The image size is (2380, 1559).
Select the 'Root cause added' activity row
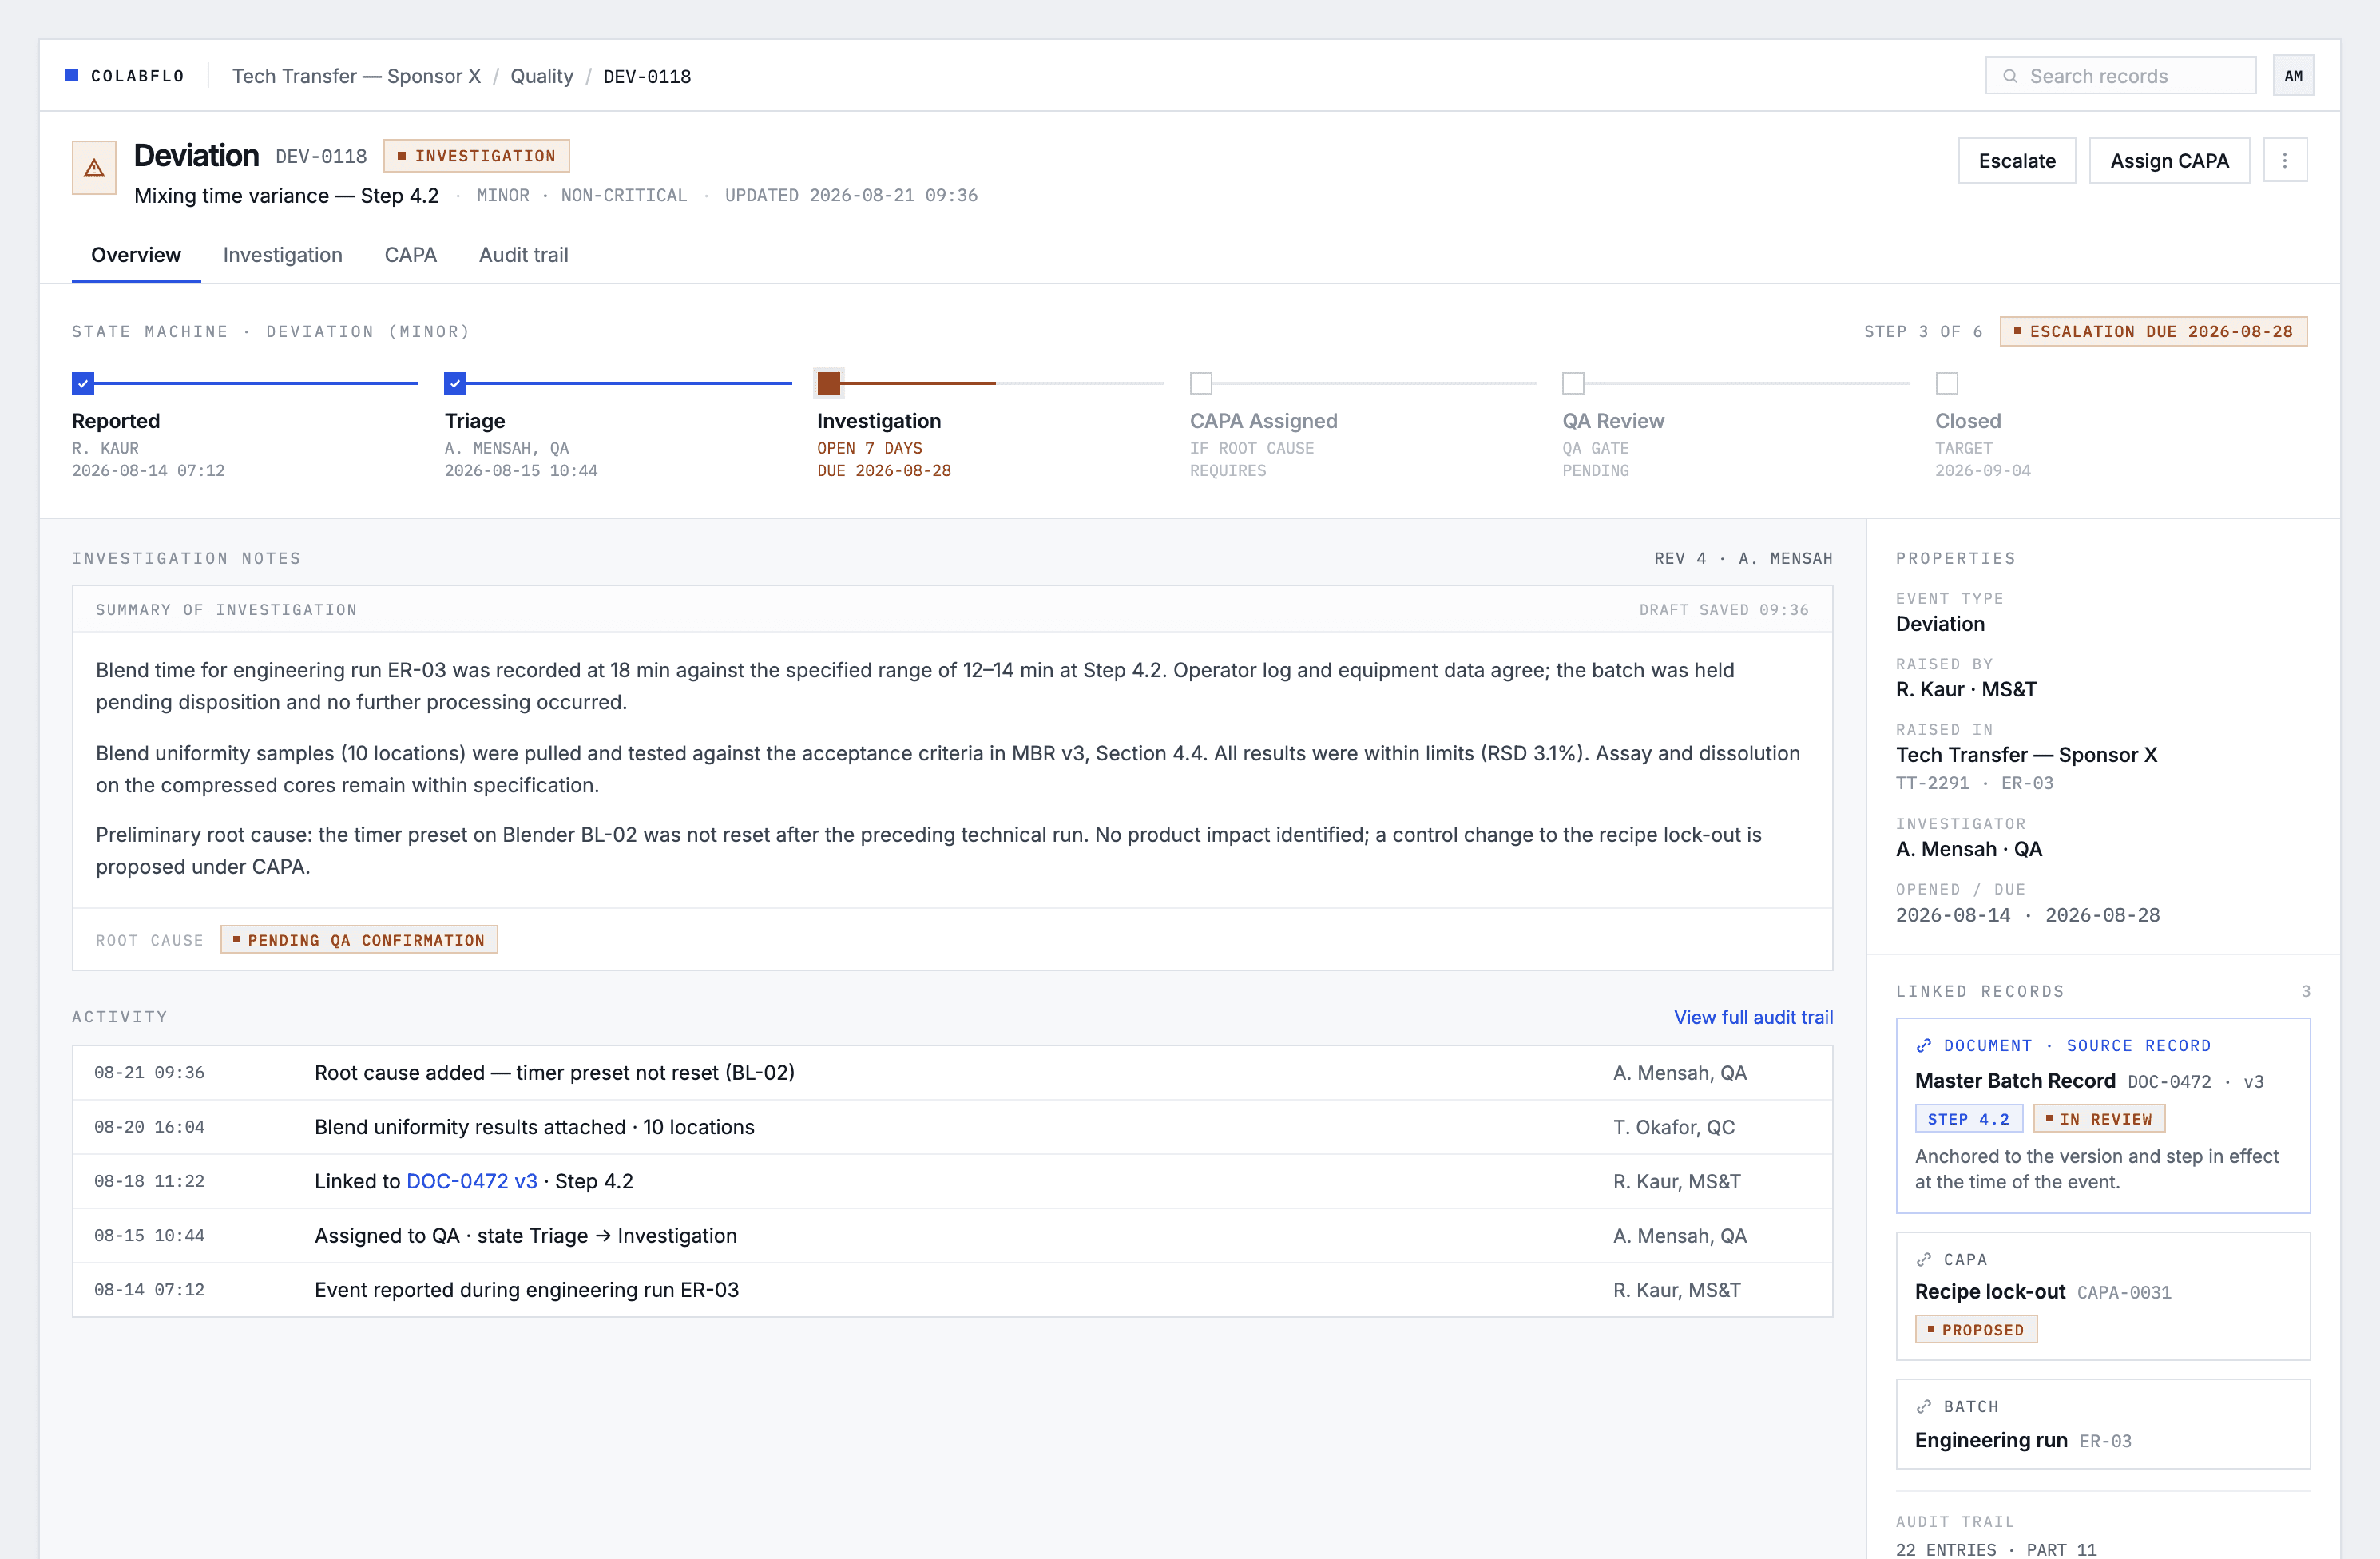click(x=951, y=1073)
